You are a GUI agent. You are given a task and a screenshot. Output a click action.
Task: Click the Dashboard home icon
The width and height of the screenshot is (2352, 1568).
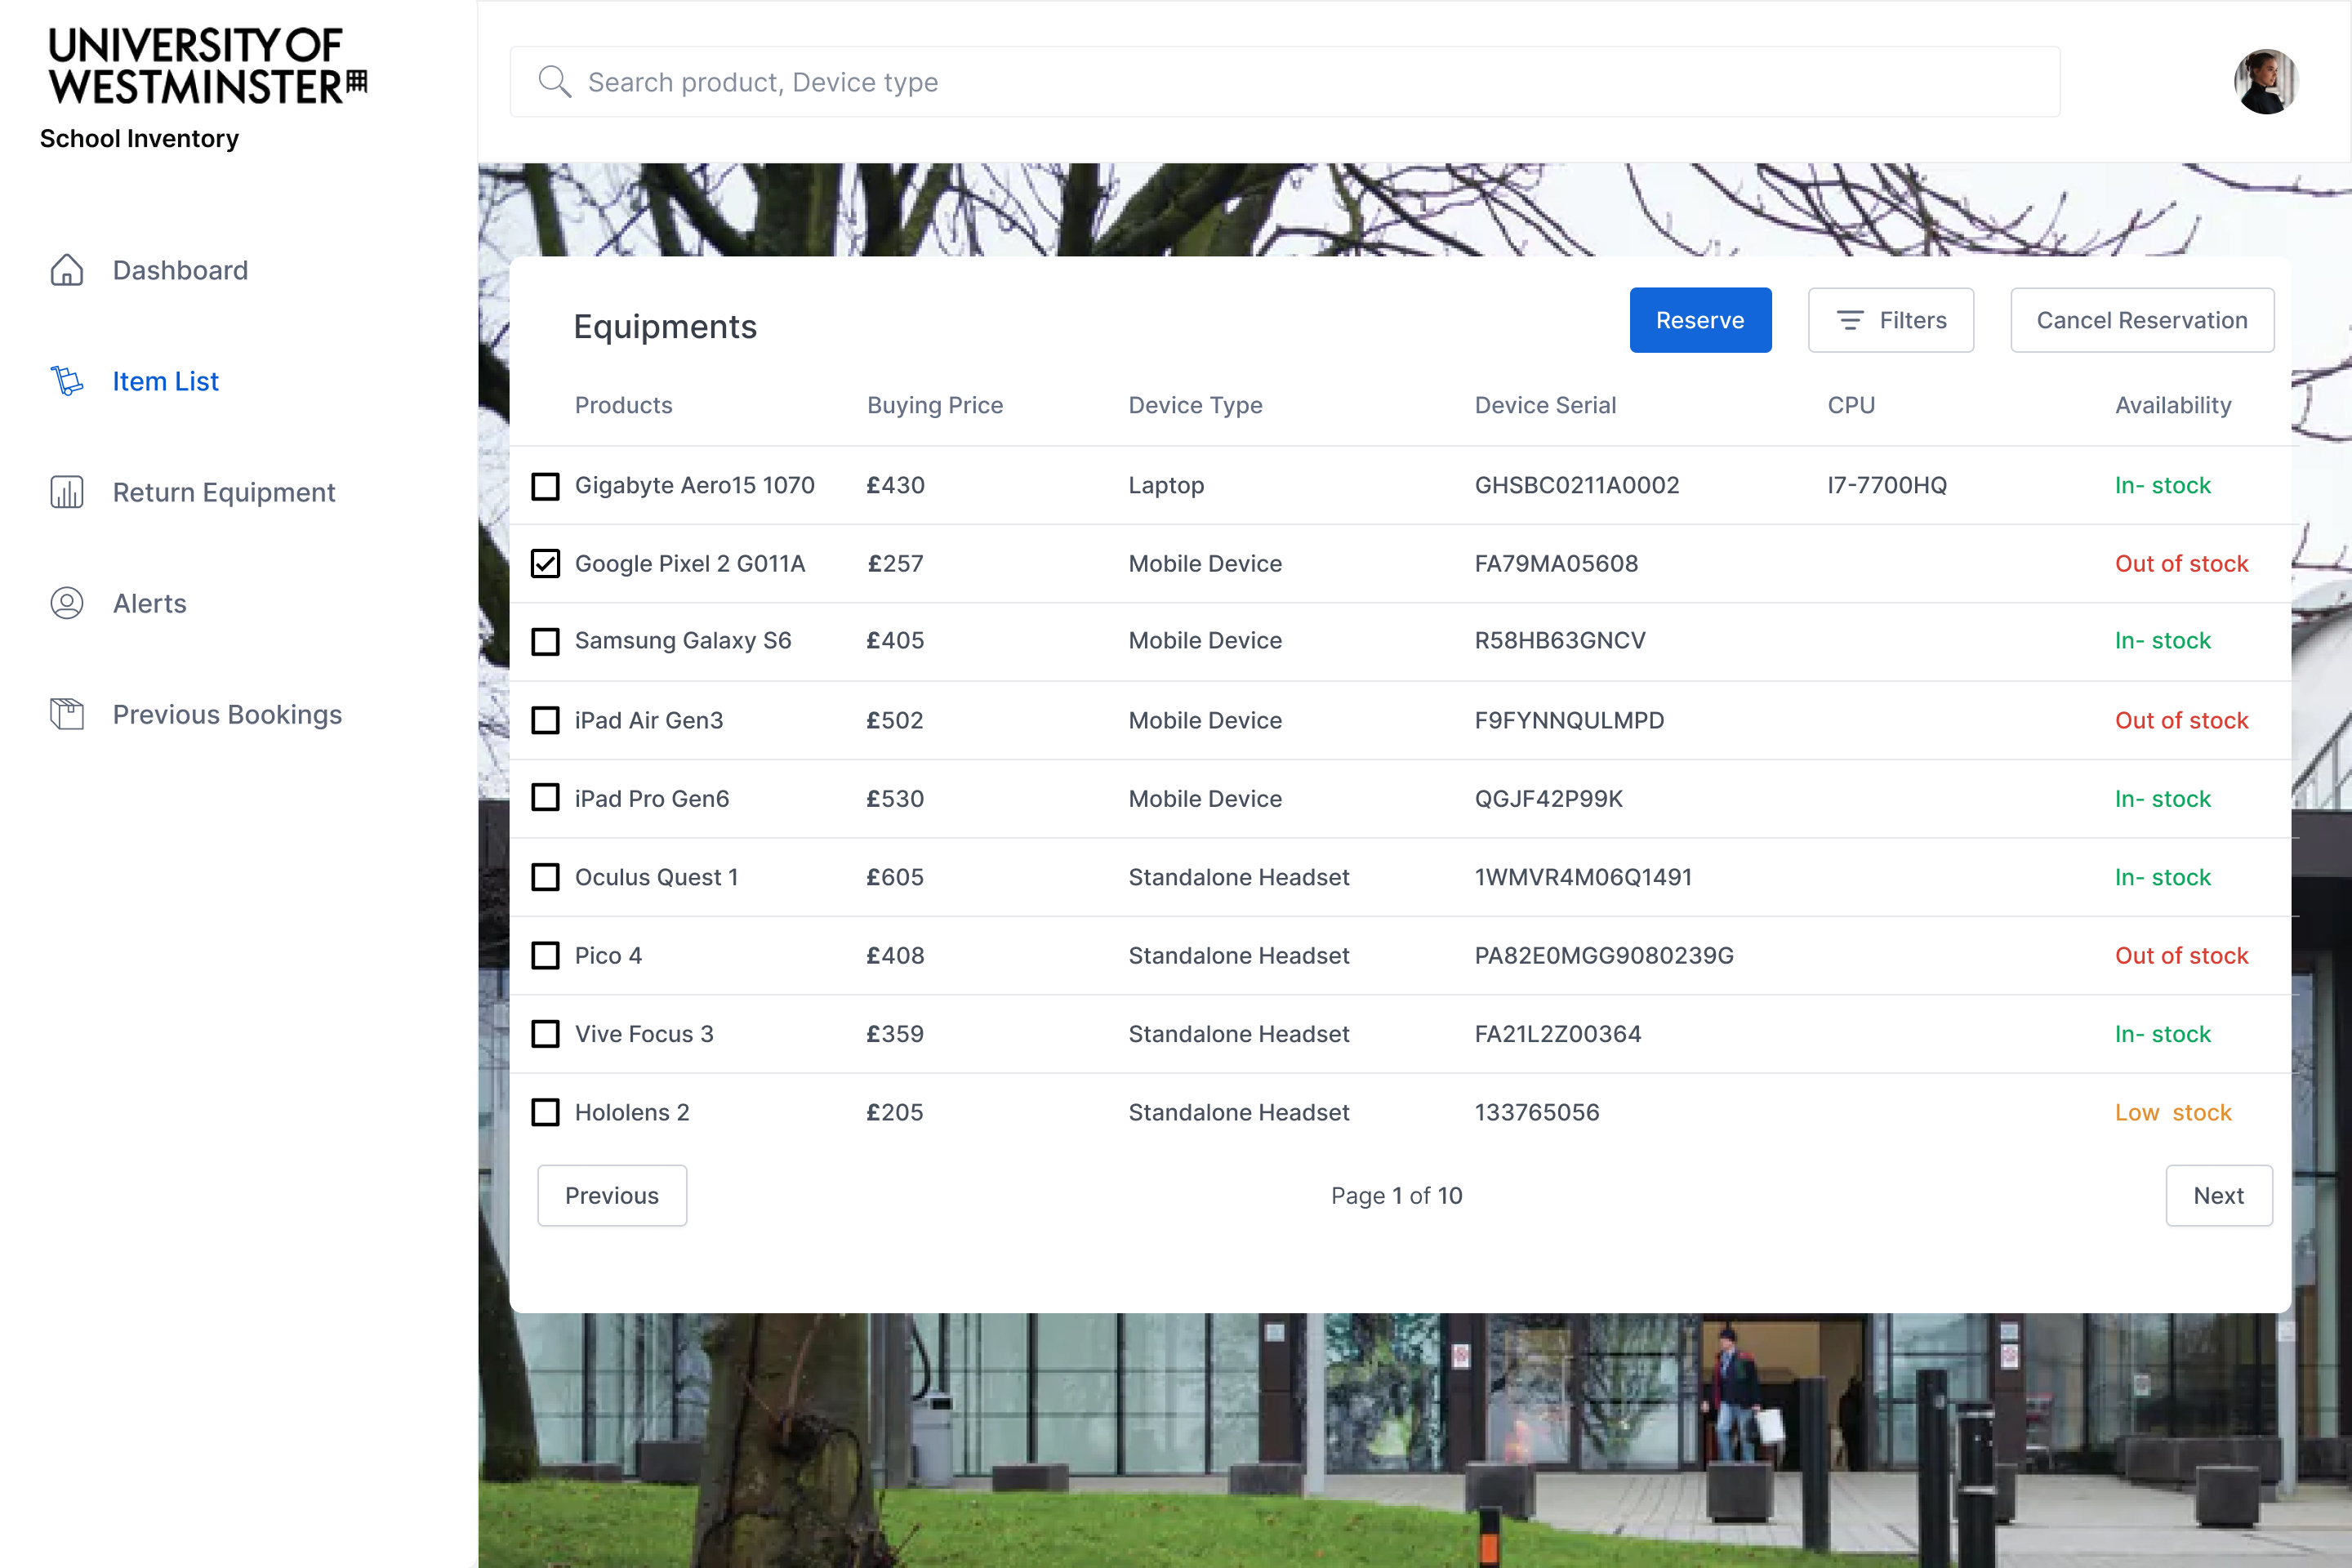tap(67, 270)
